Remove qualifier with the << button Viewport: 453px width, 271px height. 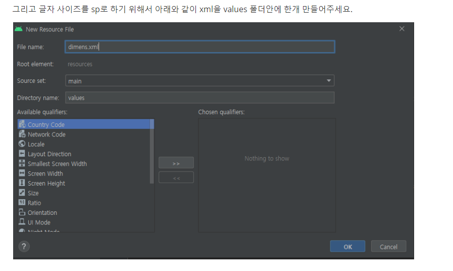(x=176, y=177)
